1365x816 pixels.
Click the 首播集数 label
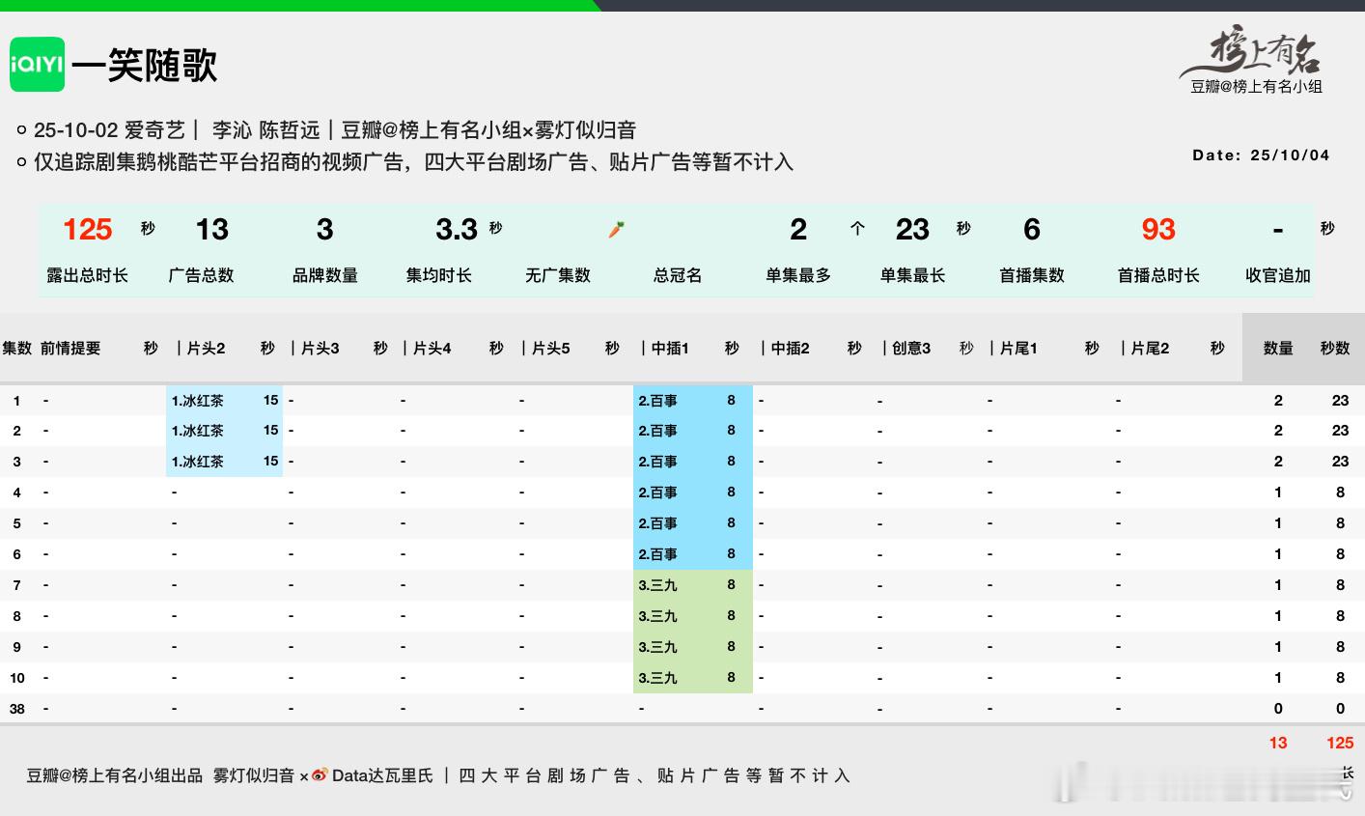coord(1032,275)
